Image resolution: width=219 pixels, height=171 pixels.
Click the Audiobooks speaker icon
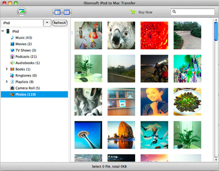[x=12, y=63]
